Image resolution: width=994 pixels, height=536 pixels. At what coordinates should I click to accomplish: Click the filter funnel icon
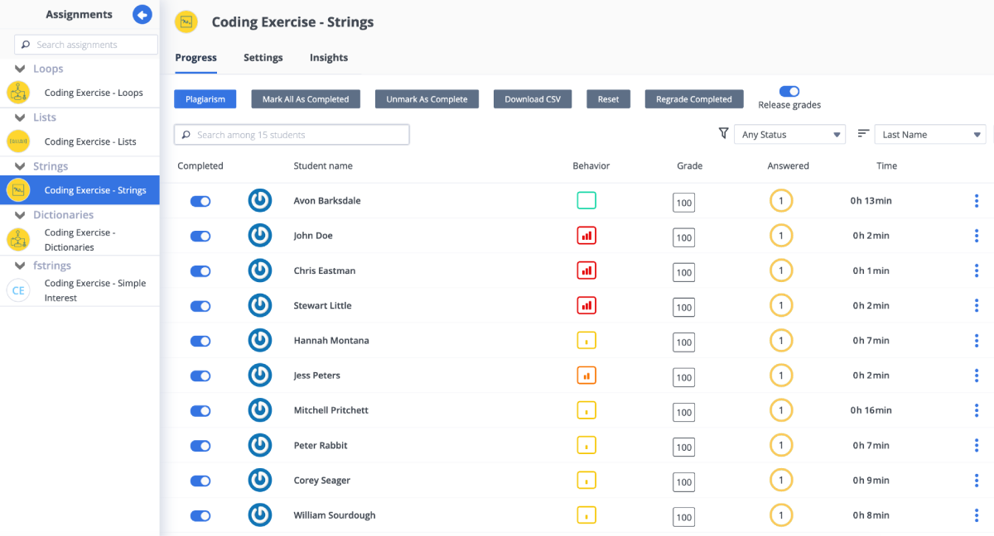click(723, 133)
